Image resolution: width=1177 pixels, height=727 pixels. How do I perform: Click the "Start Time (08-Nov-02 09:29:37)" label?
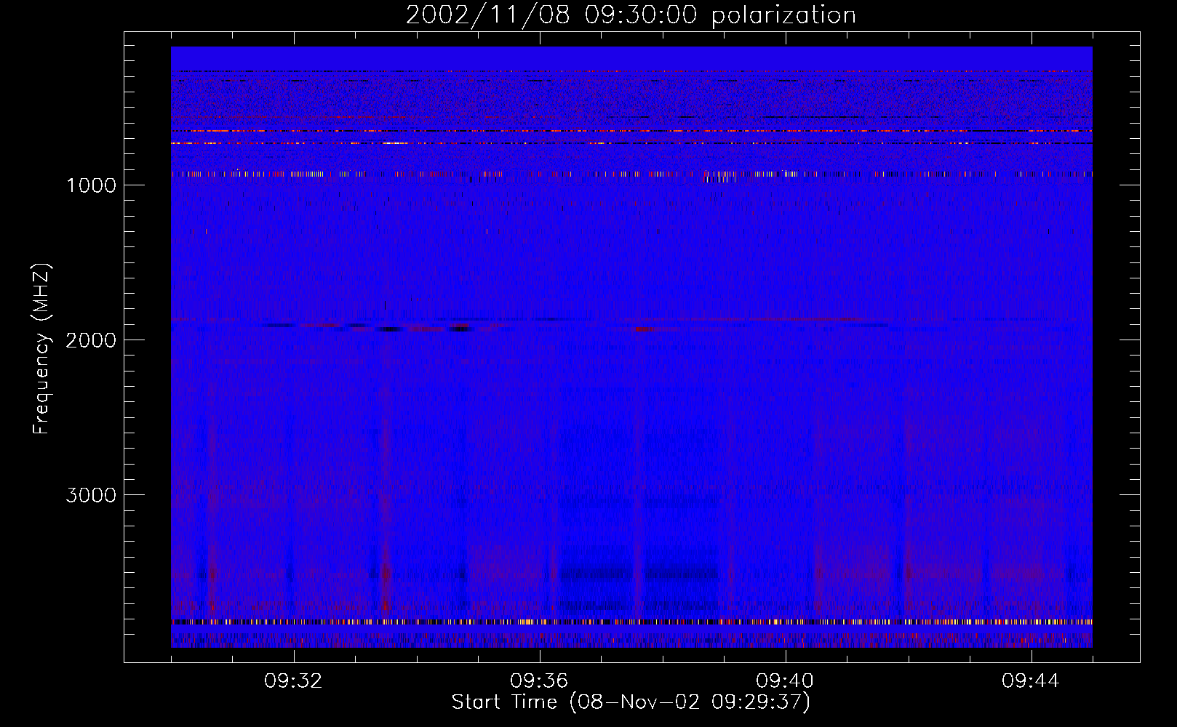[x=631, y=702]
